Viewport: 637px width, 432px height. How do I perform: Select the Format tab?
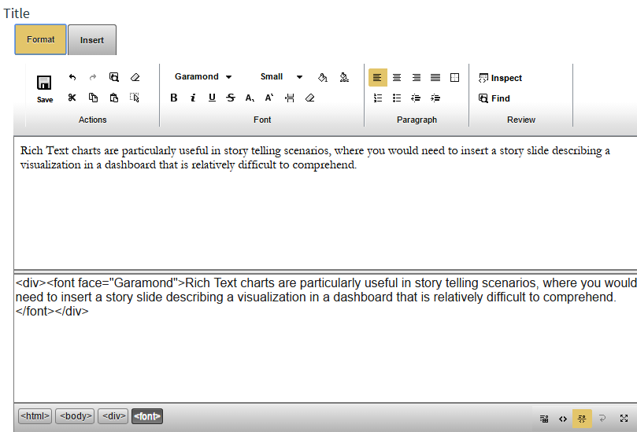pos(41,39)
